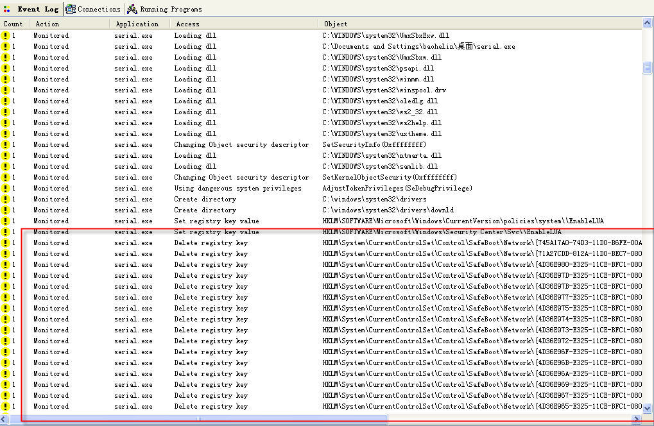
Task: Click warning icon for UmxSbxw.dll row
Action: tap(5, 57)
